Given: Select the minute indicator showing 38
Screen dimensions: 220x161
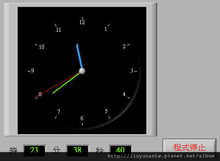Looking at the screenshot, I should tap(78, 150).
